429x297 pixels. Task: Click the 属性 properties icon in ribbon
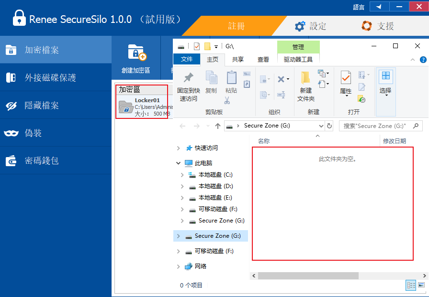coord(346,77)
